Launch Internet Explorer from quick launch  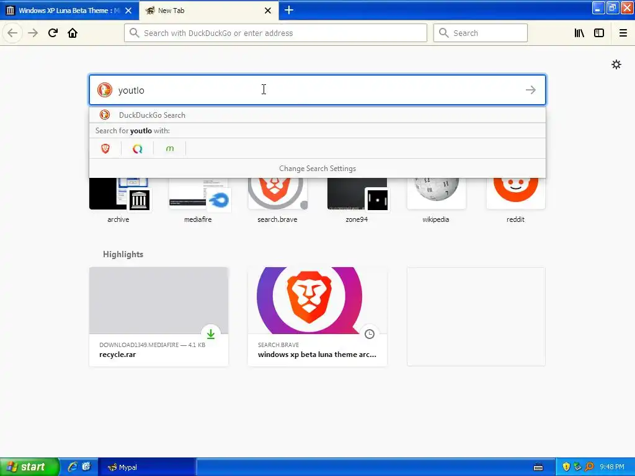[72, 467]
